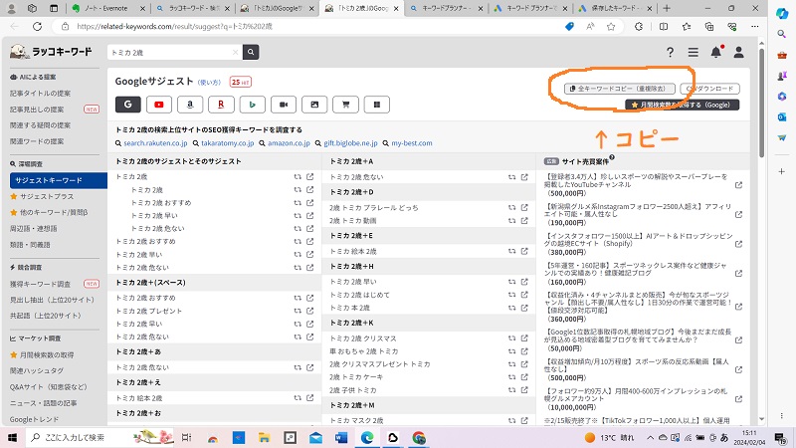Select the Rakuten suggest source icon
The image size is (796, 448).
pos(221,103)
